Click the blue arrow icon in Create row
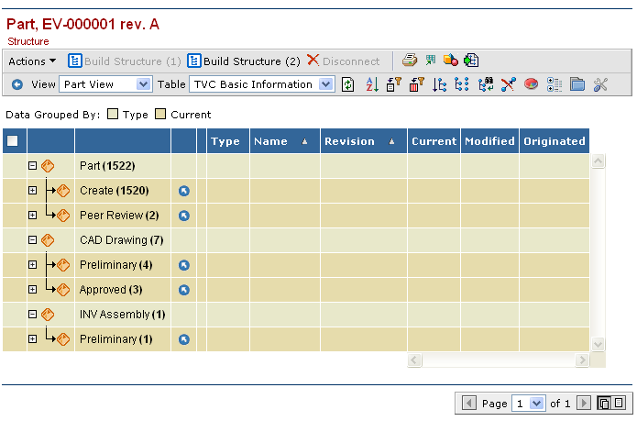637x421 pixels. [x=183, y=191]
